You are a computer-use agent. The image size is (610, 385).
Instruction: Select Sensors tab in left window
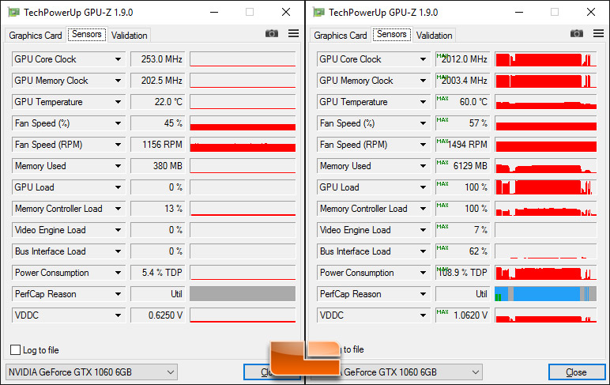[x=87, y=34]
